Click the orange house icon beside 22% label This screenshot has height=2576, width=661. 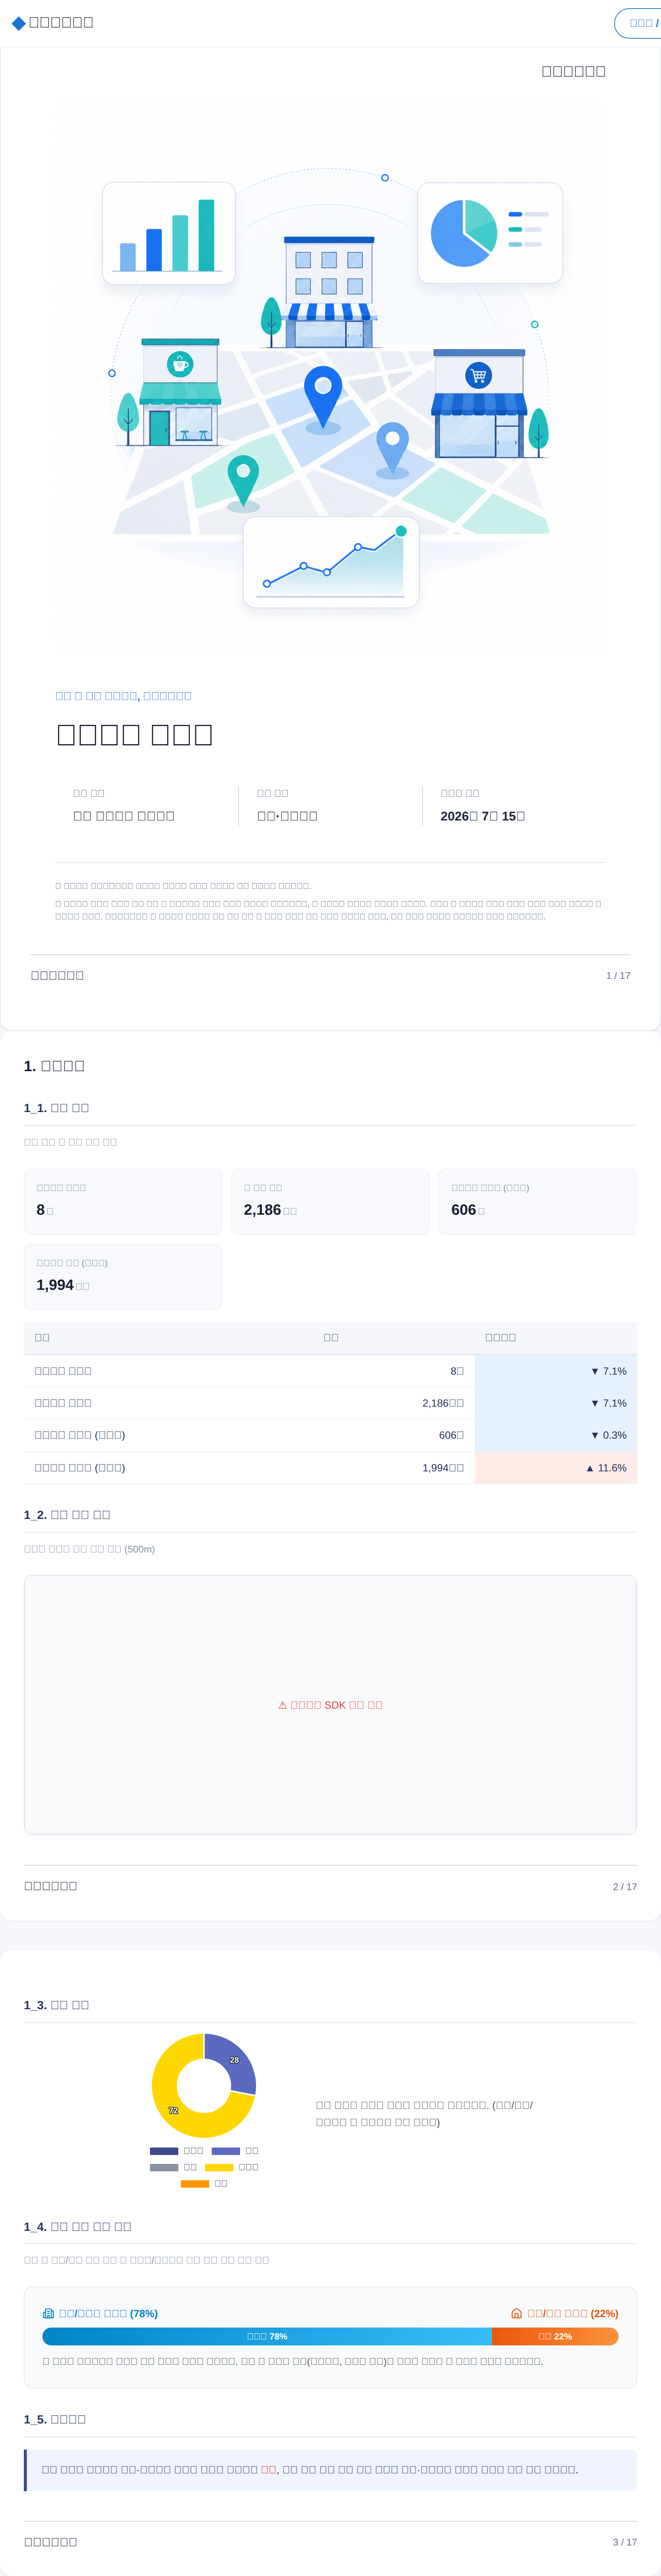516,2313
